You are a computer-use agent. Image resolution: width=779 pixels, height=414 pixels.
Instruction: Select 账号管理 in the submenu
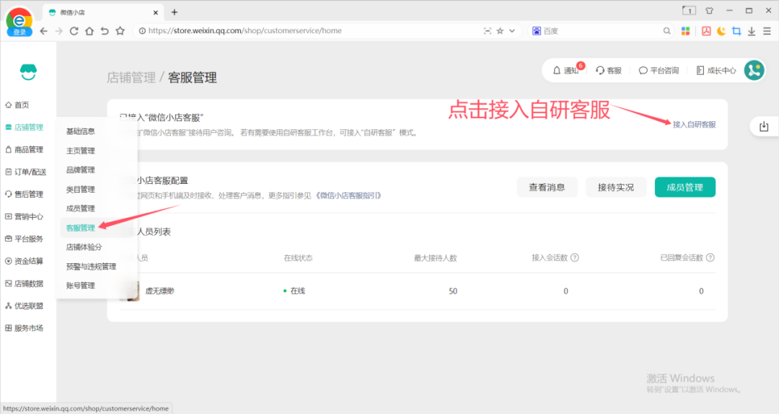81,286
